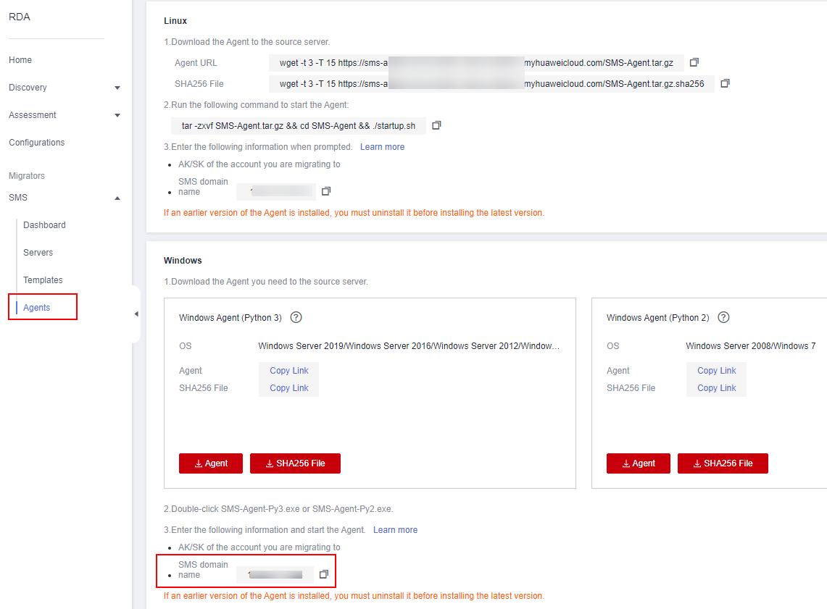Open Learn more link in Linux section
This screenshot has height=609, width=827.
tap(382, 147)
